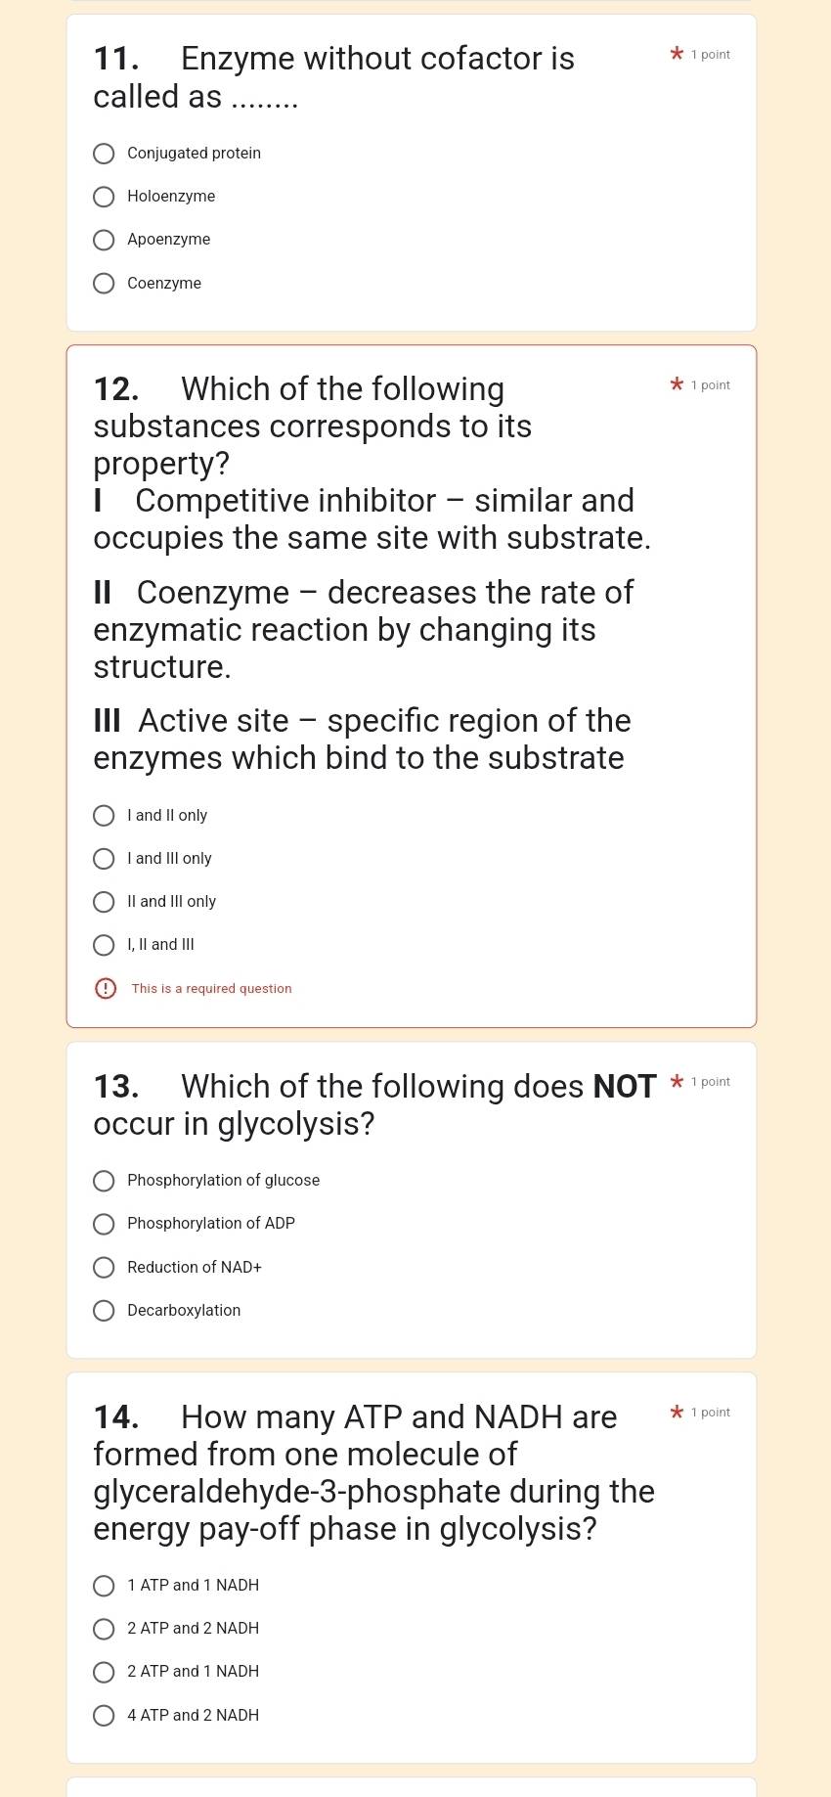Image resolution: width=831 pixels, height=1797 pixels.
Task: Select Apoenzyme for question 11
Action: [x=104, y=240]
